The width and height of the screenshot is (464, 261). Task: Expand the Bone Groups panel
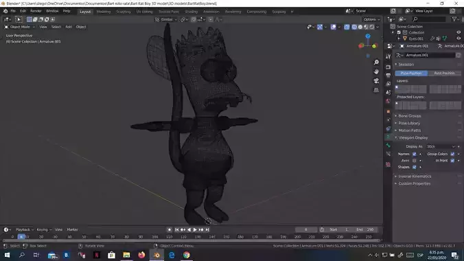[410, 116]
